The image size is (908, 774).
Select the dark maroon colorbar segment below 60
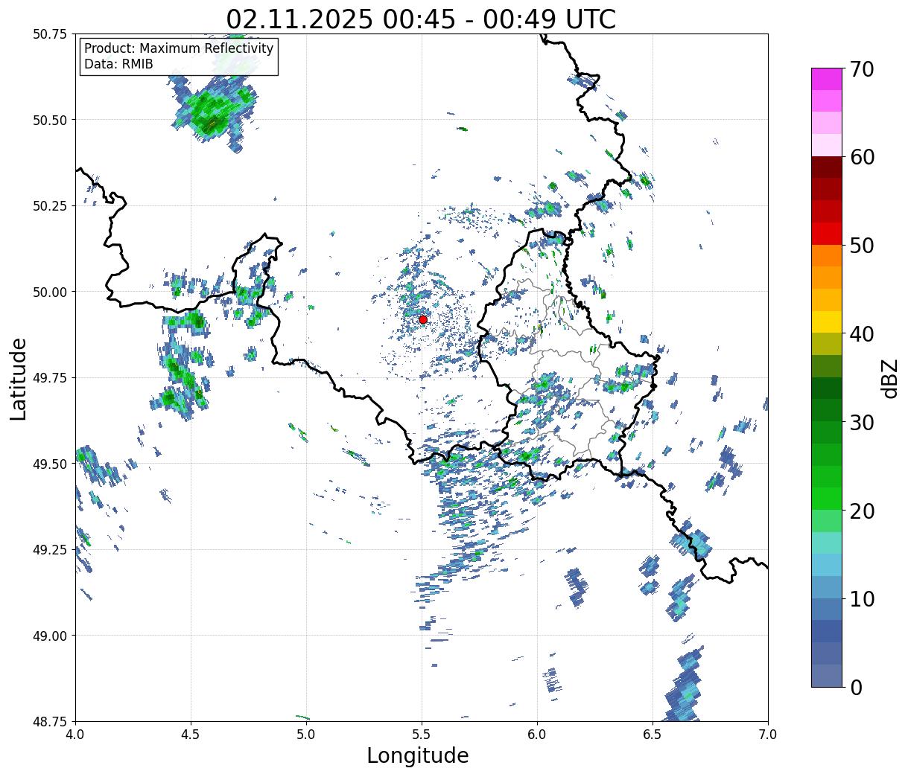[827, 167]
